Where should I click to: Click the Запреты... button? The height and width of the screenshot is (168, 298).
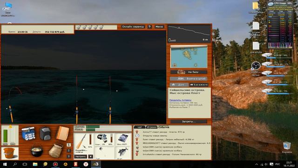[x=189, y=121]
